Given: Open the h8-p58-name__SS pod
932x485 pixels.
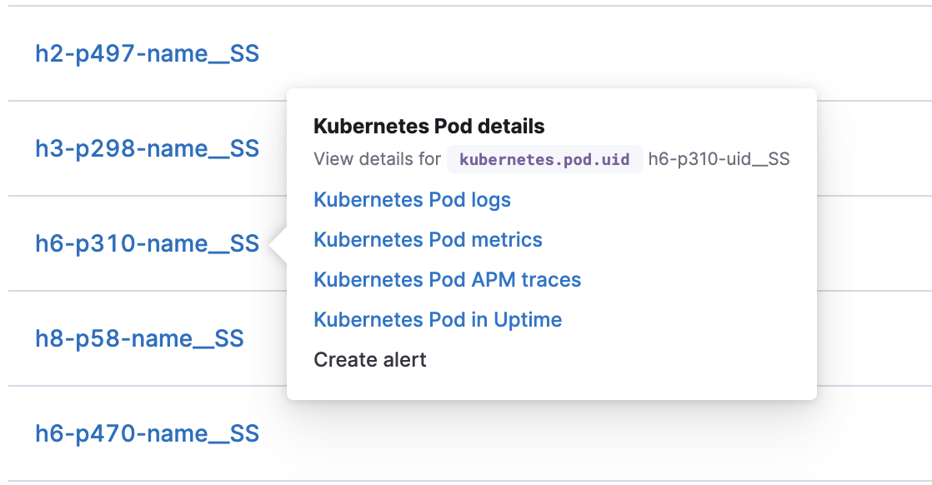Looking at the screenshot, I should click(138, 338).
